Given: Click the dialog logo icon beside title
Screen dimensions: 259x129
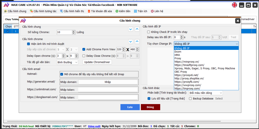Looking at the screenshot, I should (x=23, y=21).
